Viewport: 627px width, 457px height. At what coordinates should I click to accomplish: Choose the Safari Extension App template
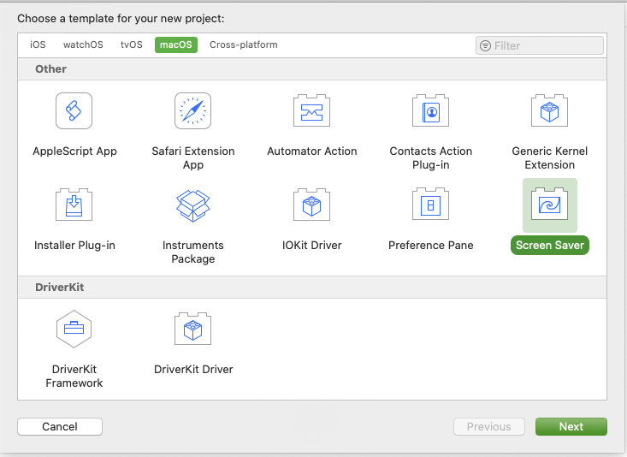click(x=192, y=111)
